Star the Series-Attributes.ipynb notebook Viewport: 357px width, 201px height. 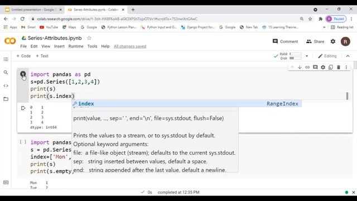[89, 38]
